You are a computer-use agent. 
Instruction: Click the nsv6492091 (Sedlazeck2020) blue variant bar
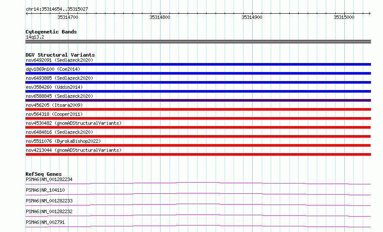point(198,64)
